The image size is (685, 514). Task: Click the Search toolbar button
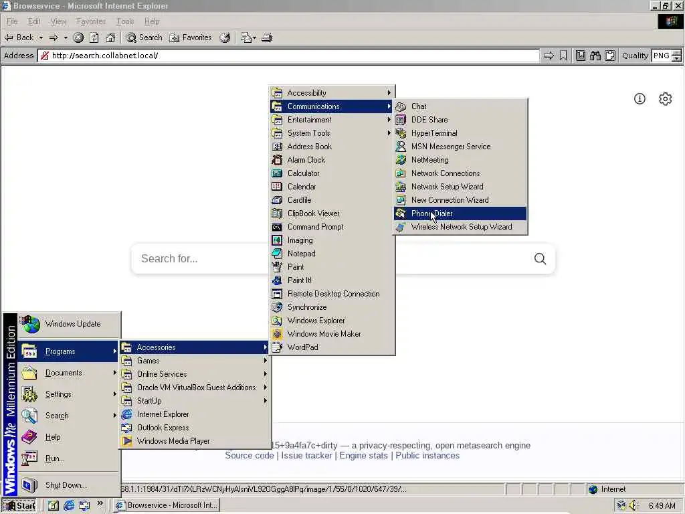144,37
